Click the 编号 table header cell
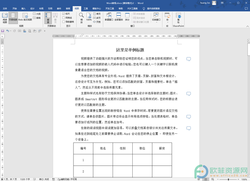This screenshot has width=250, height=181. [83, 148]
